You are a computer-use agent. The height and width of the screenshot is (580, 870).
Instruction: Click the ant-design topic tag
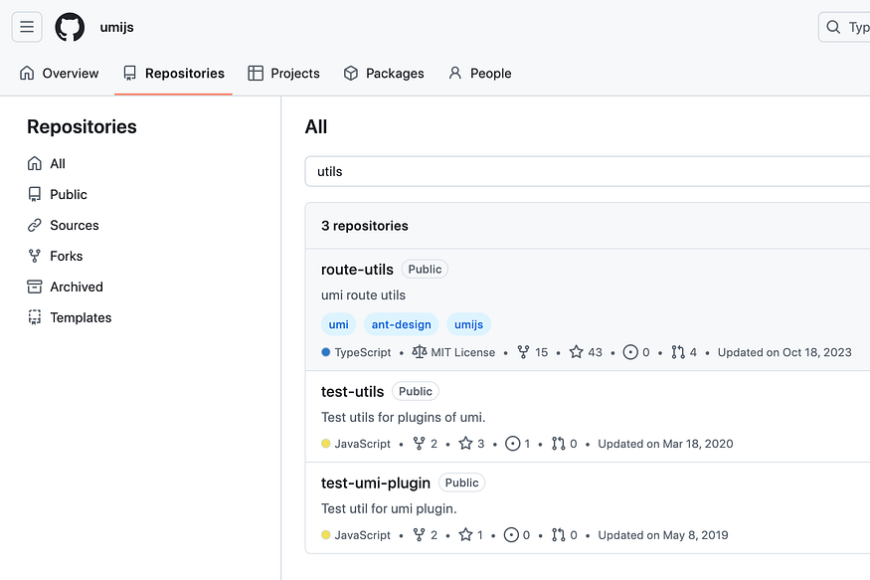(401, 324)
